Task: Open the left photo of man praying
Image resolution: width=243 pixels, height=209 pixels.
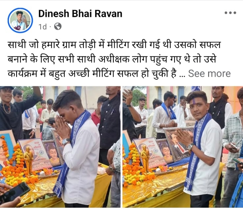Action: [60, 147]
